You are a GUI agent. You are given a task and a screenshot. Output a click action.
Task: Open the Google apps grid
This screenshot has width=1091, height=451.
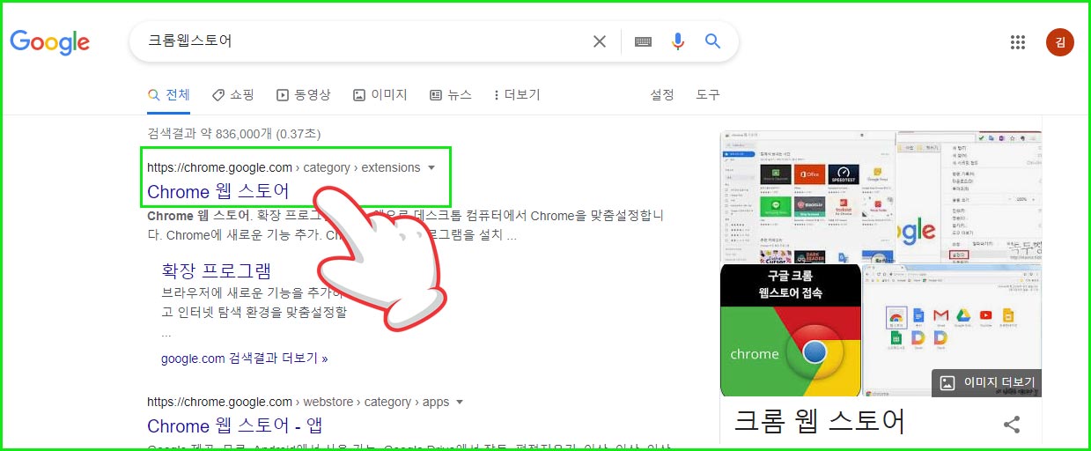click(1018, 41)
